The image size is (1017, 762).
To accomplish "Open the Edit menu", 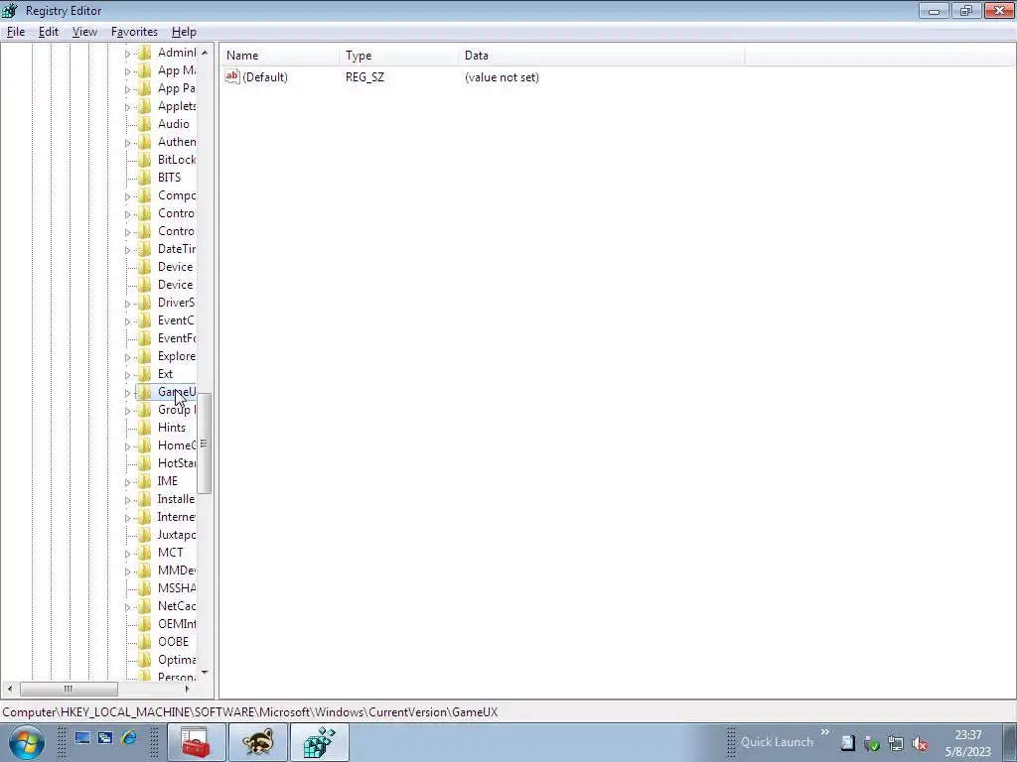I will click(x=49, y=32).
